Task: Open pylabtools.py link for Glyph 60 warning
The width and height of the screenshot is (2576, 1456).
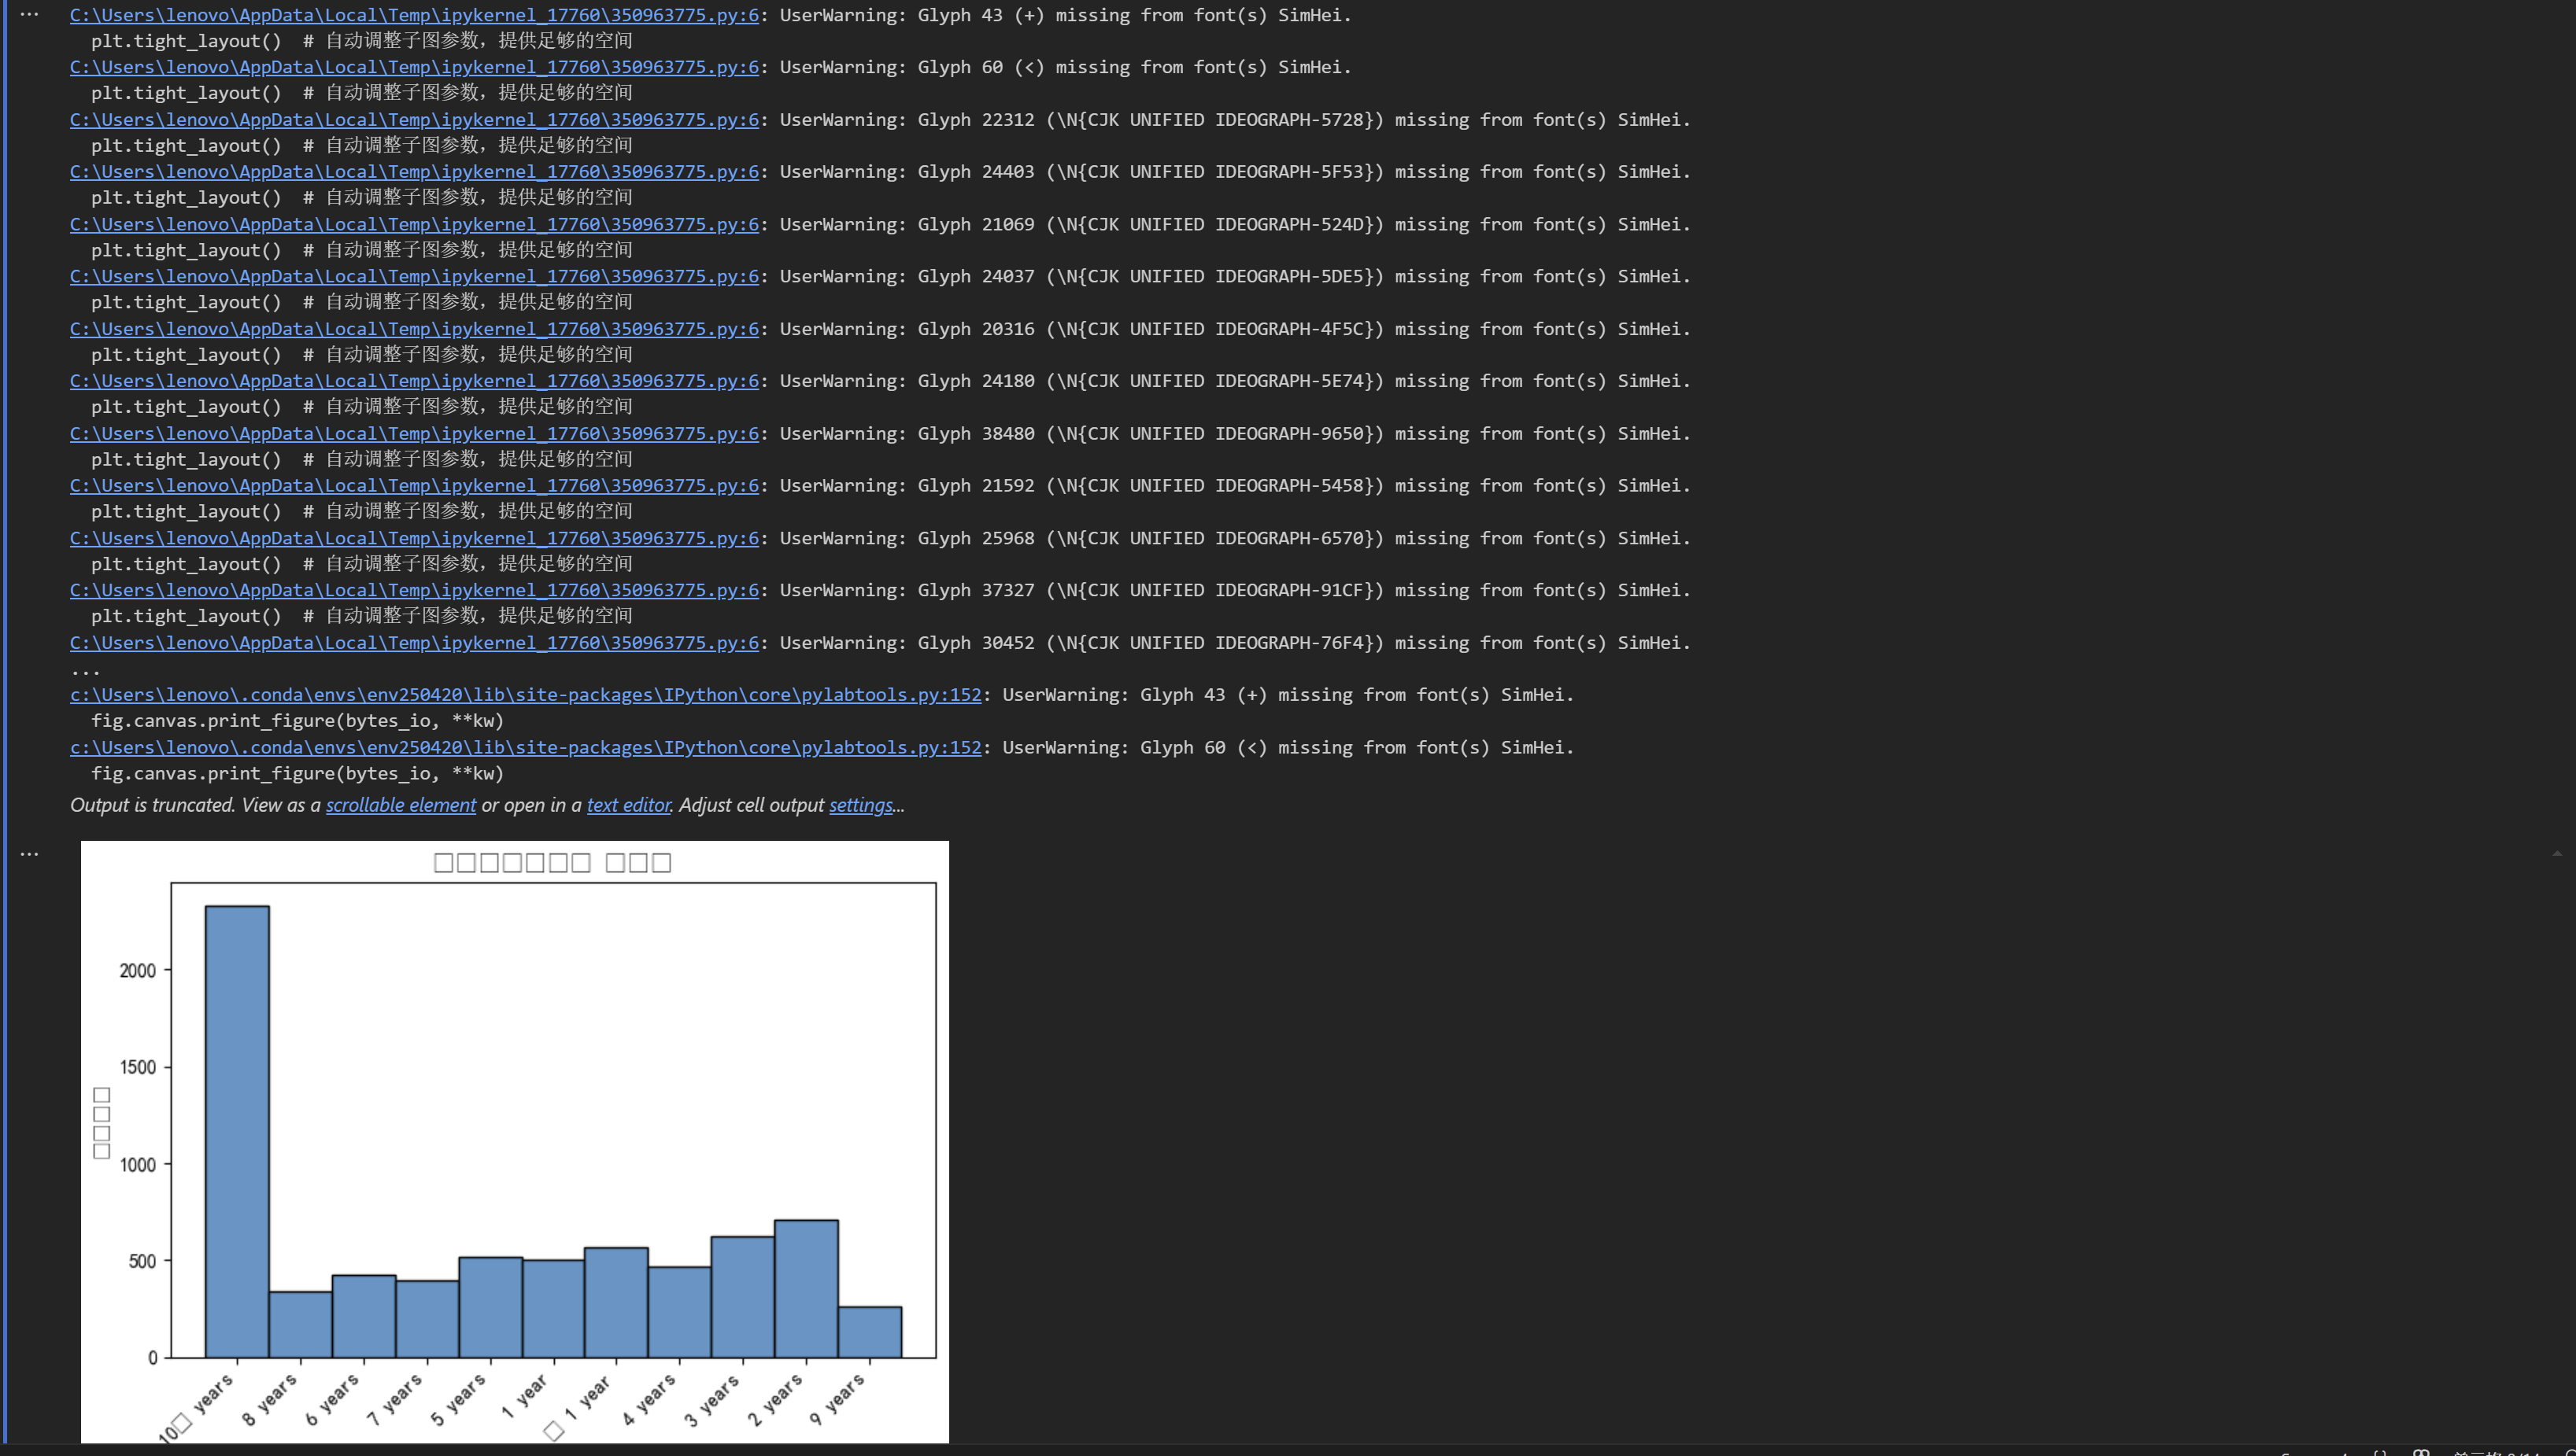Action: 525,748
